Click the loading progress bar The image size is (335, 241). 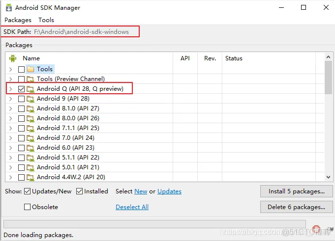coord(154,224)
